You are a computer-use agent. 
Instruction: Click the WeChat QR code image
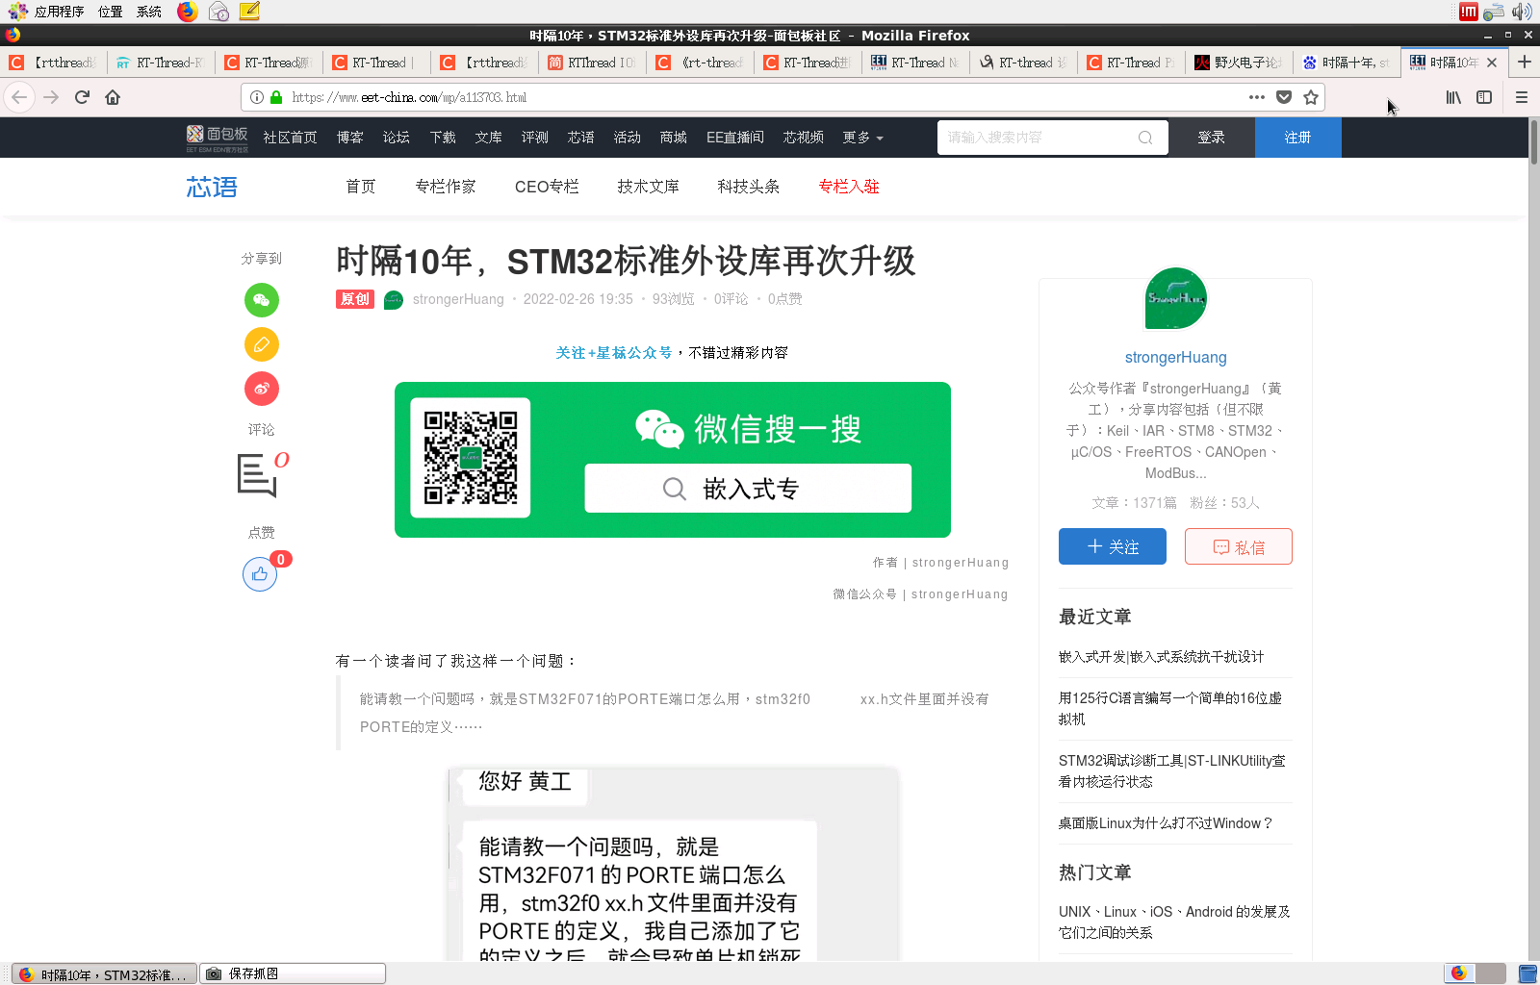pos(471,458)
